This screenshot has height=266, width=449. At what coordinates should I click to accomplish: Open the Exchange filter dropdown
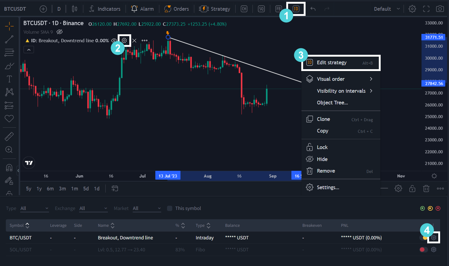pos(93,208)
